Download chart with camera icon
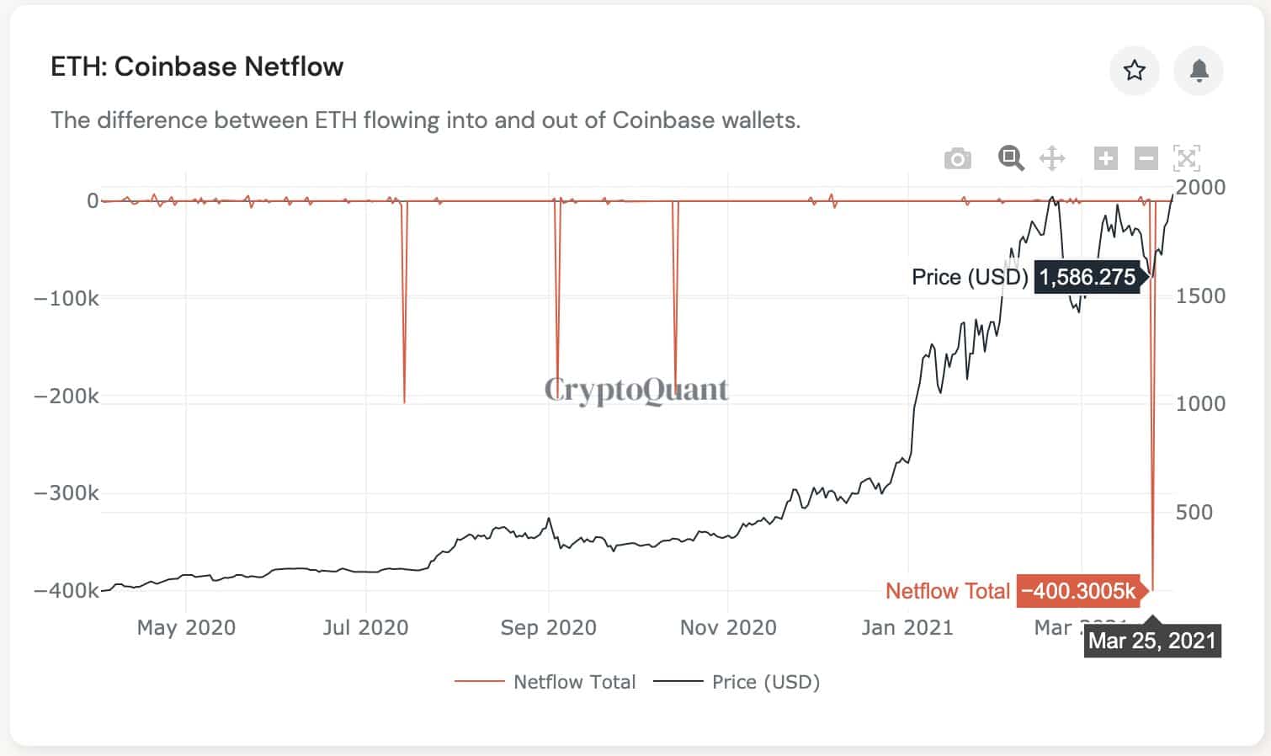Viewport: 1271px width, 756px height. (957, 158)
